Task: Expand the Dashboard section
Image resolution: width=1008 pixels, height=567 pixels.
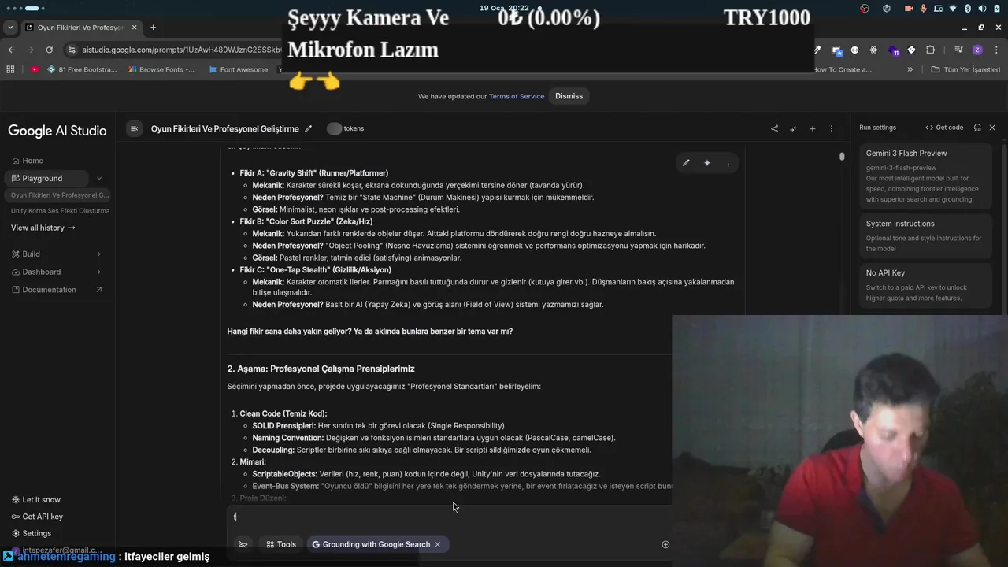Action: point(56,272)
